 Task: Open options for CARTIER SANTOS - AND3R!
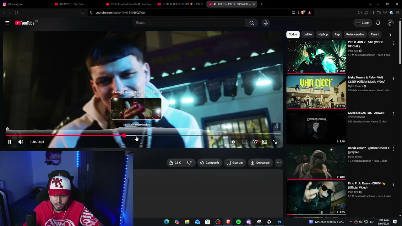pos(393,114)
